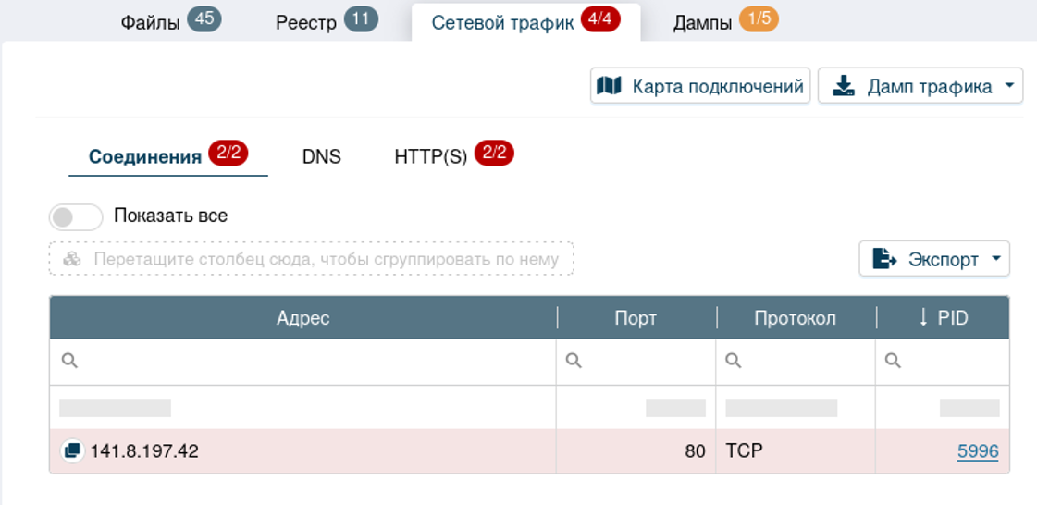Sort table by Адрес column header
This screenshot has width=1037, height=505.
click(303, 318)
